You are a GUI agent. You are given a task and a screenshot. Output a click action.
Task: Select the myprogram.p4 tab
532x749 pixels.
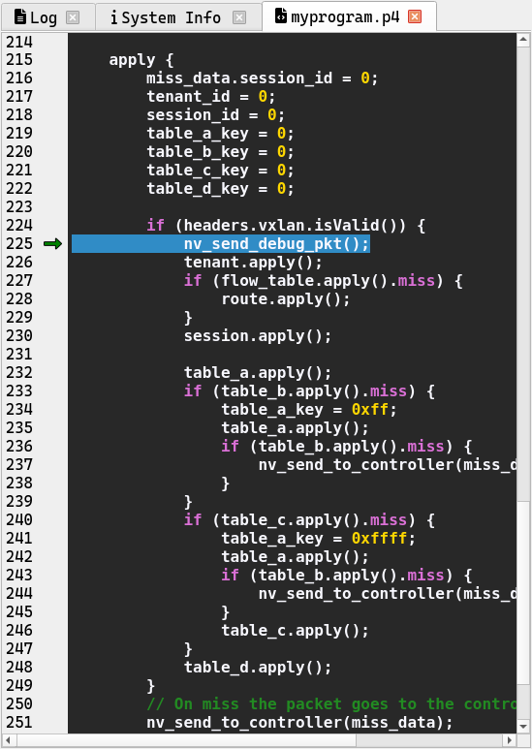(349, 16)
